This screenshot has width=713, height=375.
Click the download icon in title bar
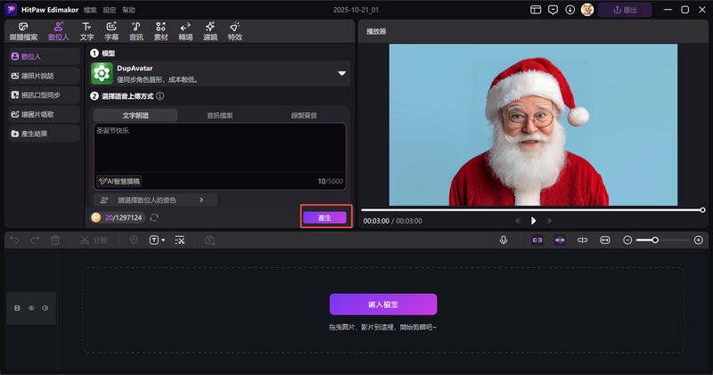(570, 9)
